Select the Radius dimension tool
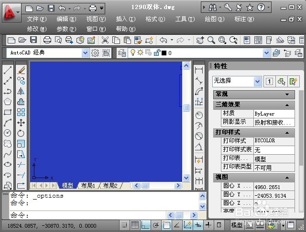 point(199,116)
